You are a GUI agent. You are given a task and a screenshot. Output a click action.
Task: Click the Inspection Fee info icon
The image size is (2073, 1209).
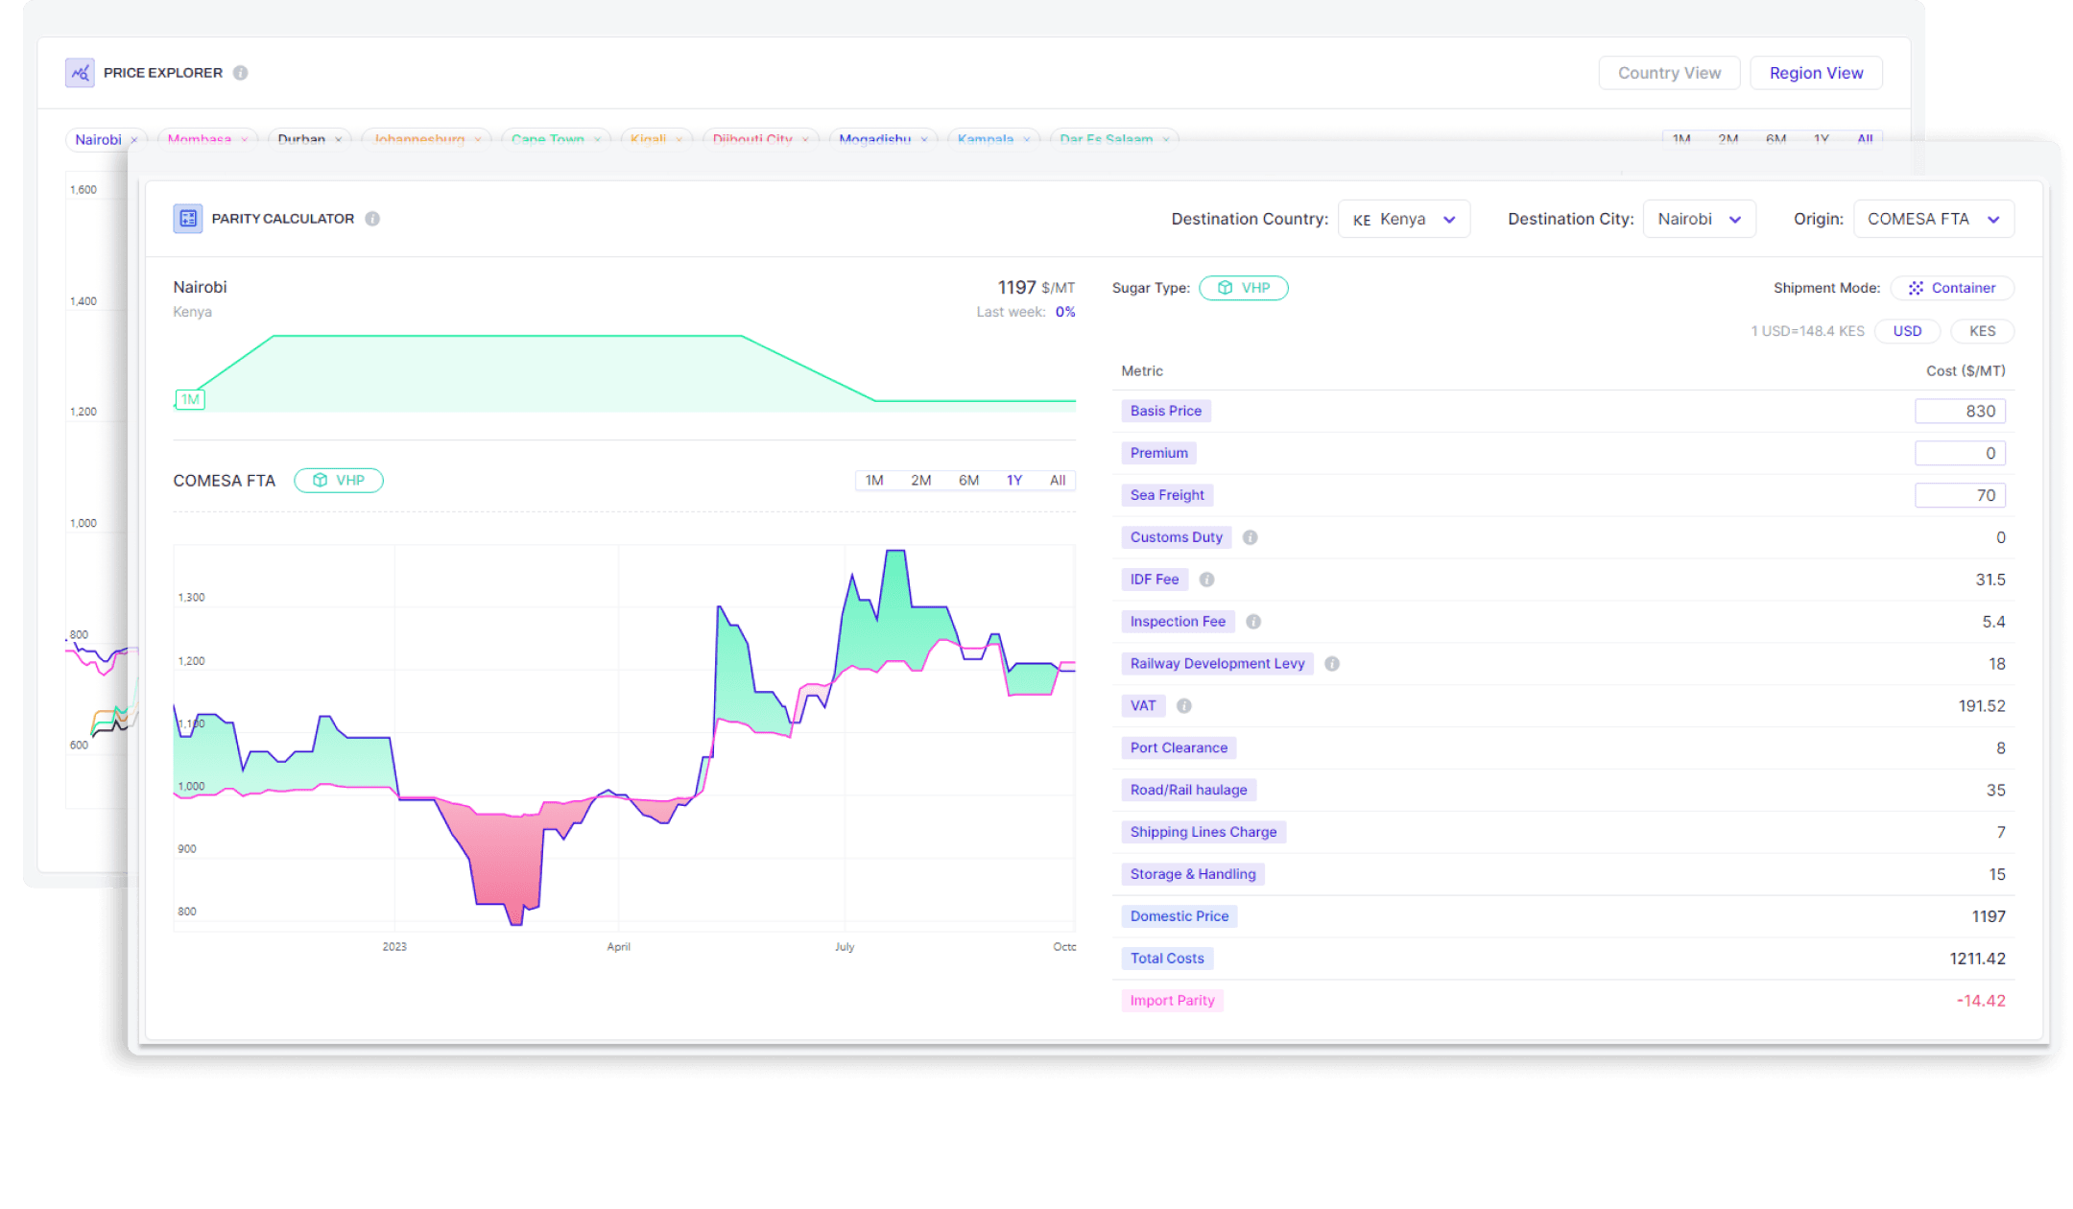[x=1252, y=622]
